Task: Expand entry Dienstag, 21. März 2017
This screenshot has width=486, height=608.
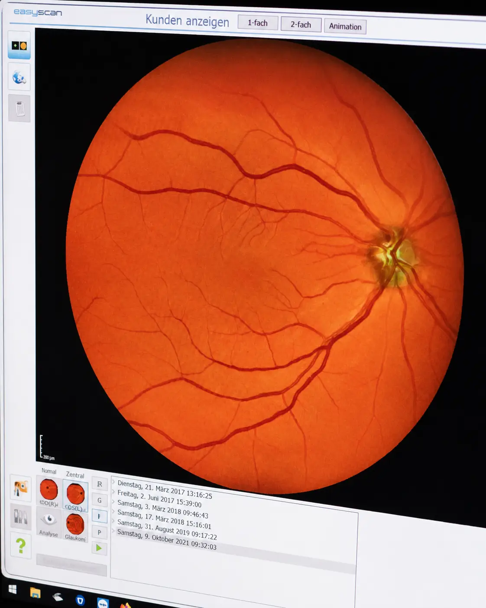Action: (x=113, y=482)
